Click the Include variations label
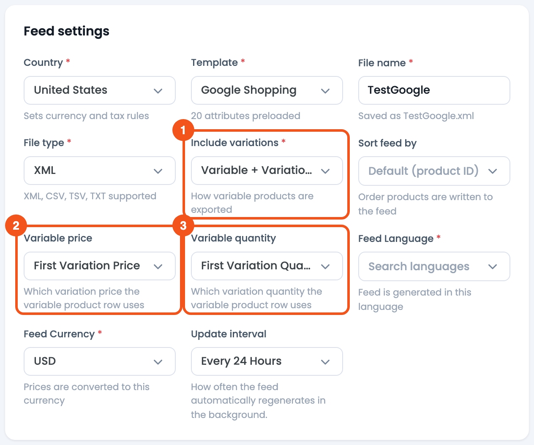534x445 pixels. pyautogui.click(x=234, y=143)
